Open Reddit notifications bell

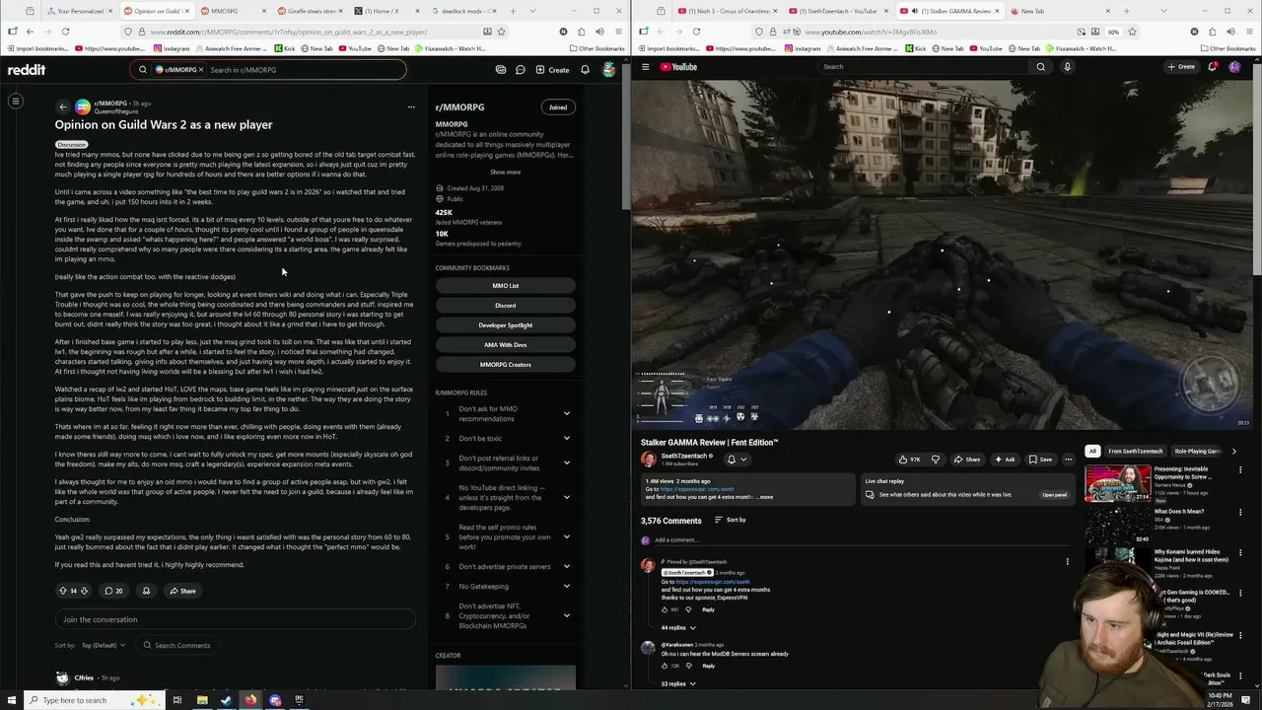pyautogui.click(x=585, y=70)
